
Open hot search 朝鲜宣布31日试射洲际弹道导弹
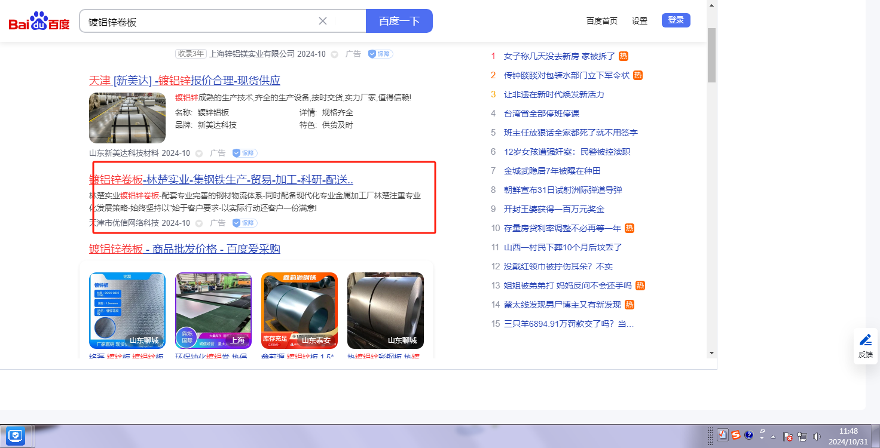click(x=563, y=190)
